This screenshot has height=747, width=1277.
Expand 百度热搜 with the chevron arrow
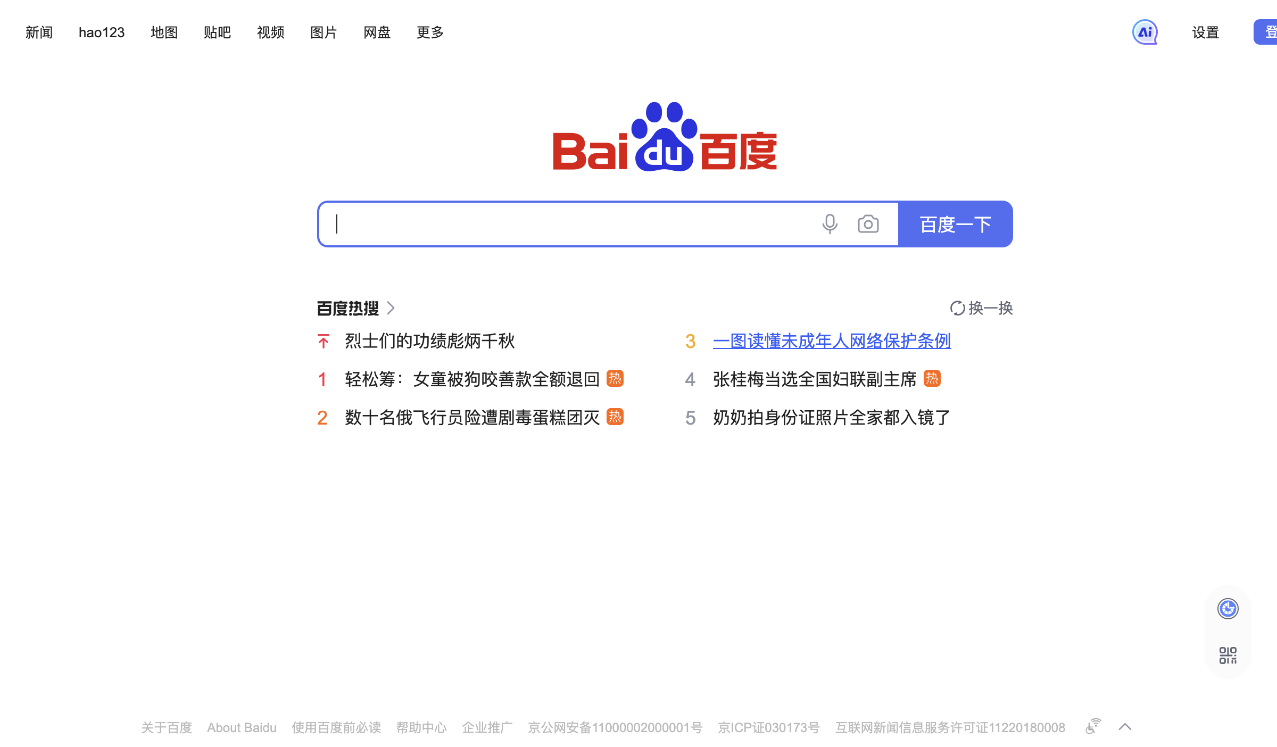coord(391,308)
